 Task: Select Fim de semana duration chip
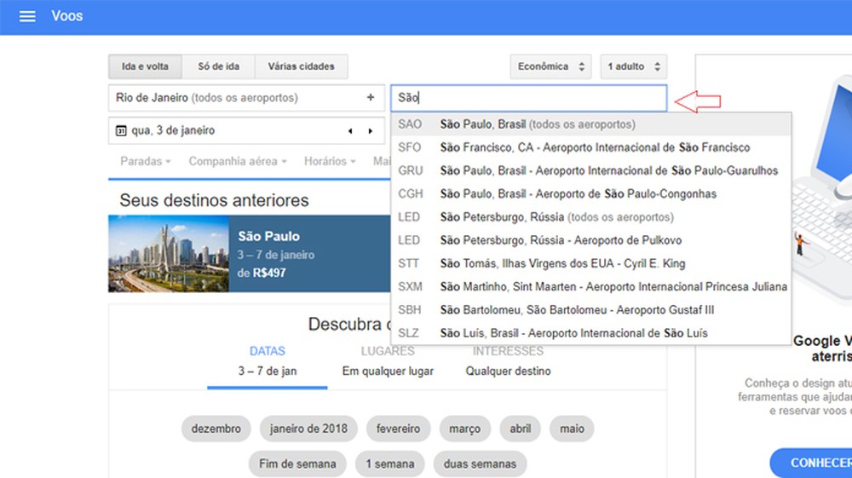coord(297,464)
